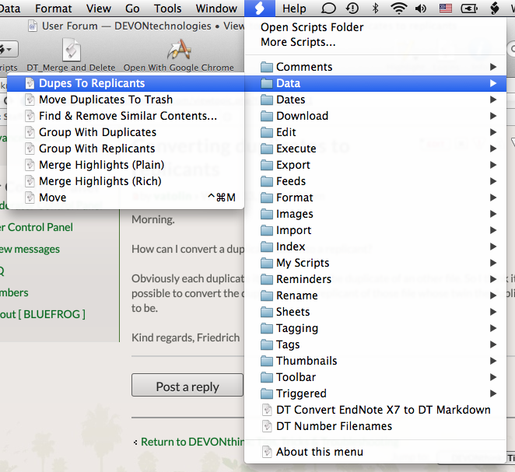Image resolution: width=515 pixels, height=472 pixels.
Task: Run Merge Highlights (Plain) script
Action: pyautogui.click(x=125, y=165)
